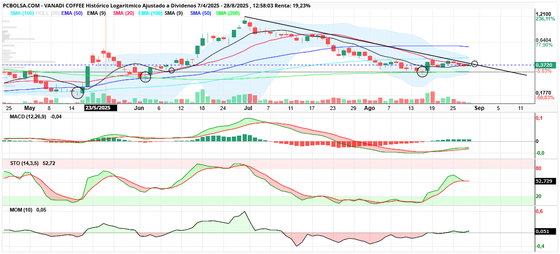Click the date axis label 17
This screenshot has height=254, width=560.
pyautogui.click(x=312, y=108)
